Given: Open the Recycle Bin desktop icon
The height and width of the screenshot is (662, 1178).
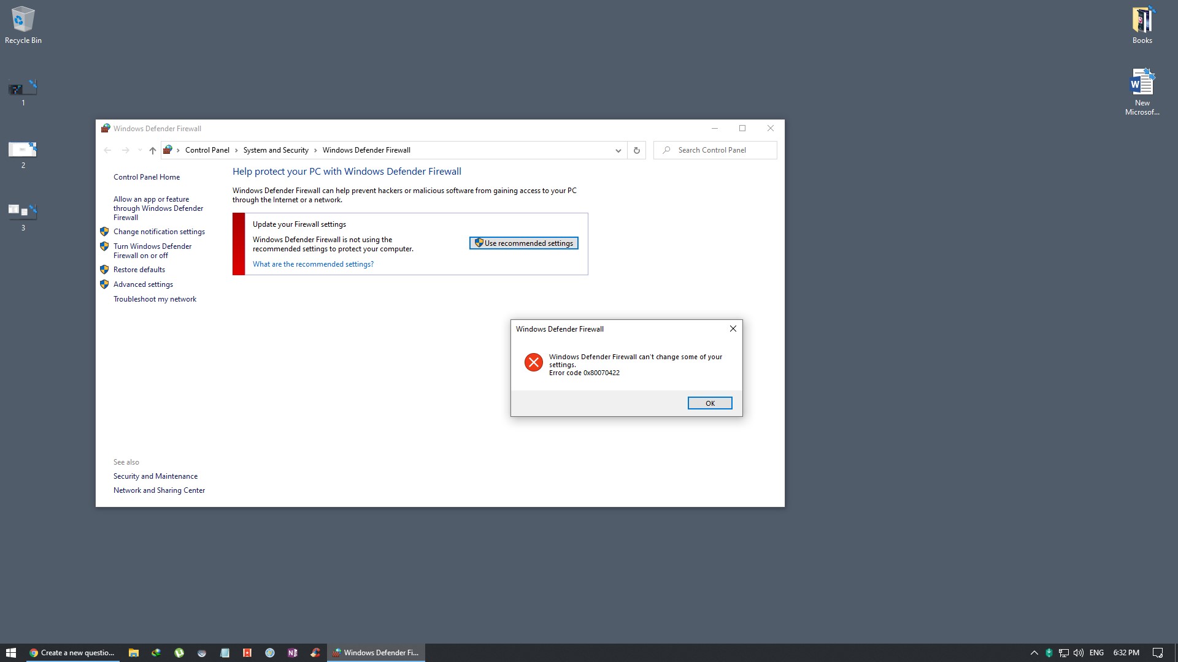Looking at the screenshot, I should 23,25.
